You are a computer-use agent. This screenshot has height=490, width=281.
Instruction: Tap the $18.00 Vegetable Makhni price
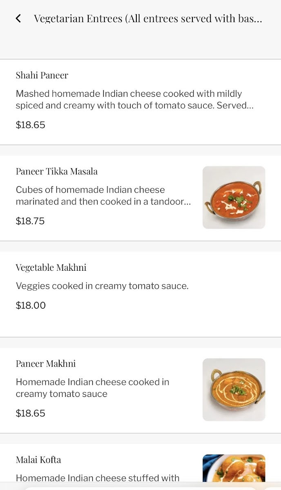pos(31,305)
